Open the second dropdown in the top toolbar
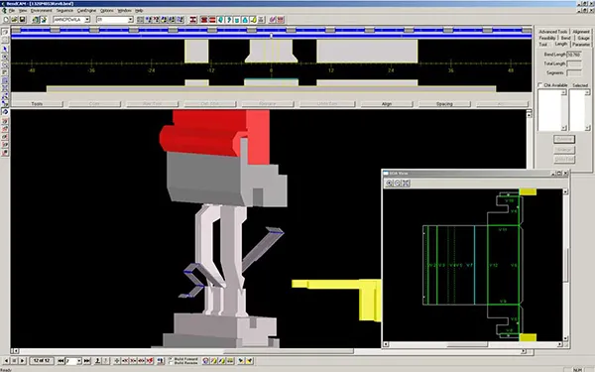 (131, 20)
